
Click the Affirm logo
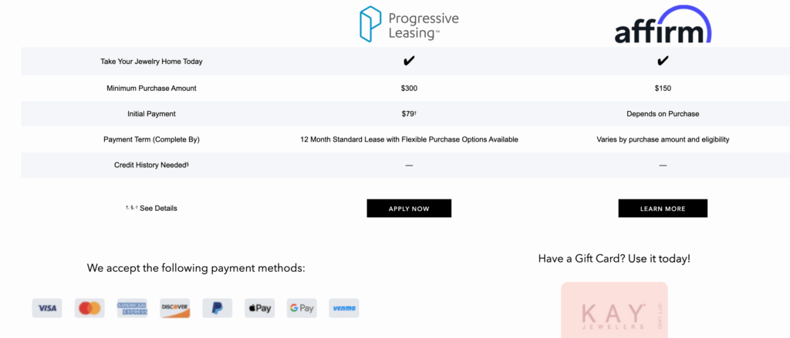[x=663, y=25]
